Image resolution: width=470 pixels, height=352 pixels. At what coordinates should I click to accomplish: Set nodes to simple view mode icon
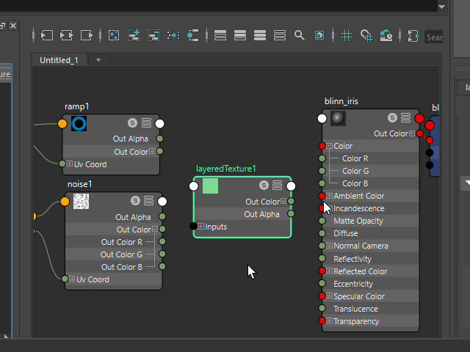pos(220,35)
